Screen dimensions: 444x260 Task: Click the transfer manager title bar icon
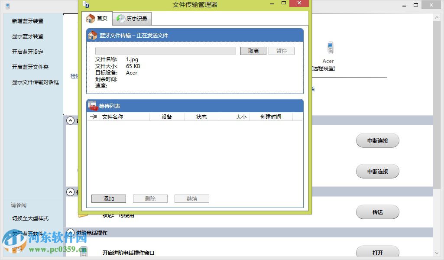click(x=86, y=4)
